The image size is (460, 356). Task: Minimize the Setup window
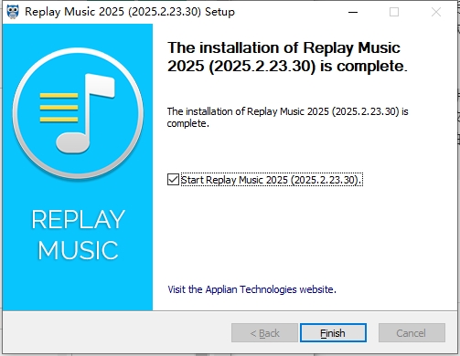(x=353, y=12)
